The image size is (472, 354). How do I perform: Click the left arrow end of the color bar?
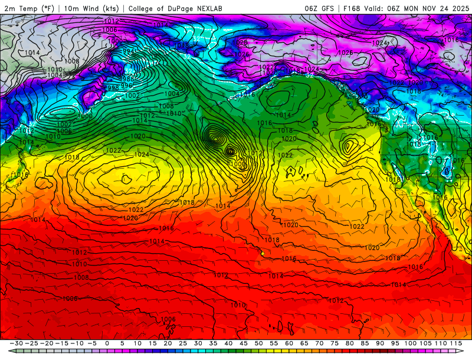pyautogui.click(x=11, y=351)
